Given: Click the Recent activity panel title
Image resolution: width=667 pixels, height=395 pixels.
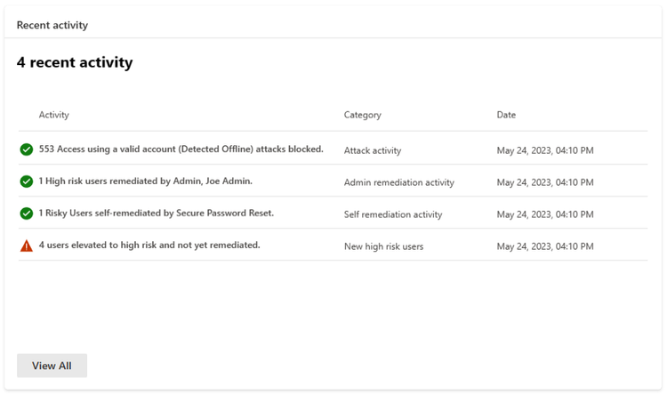Looking at the screenshot, I should click(x=52, y=25).
